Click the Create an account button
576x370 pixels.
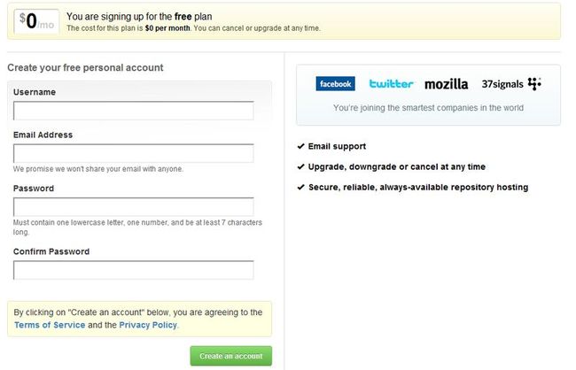click(x=231, y=356)
